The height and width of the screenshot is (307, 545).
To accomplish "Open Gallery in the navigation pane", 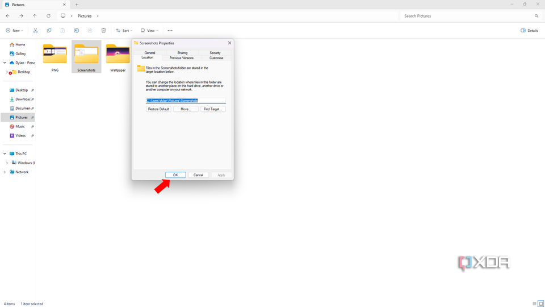I will [18, 53].
